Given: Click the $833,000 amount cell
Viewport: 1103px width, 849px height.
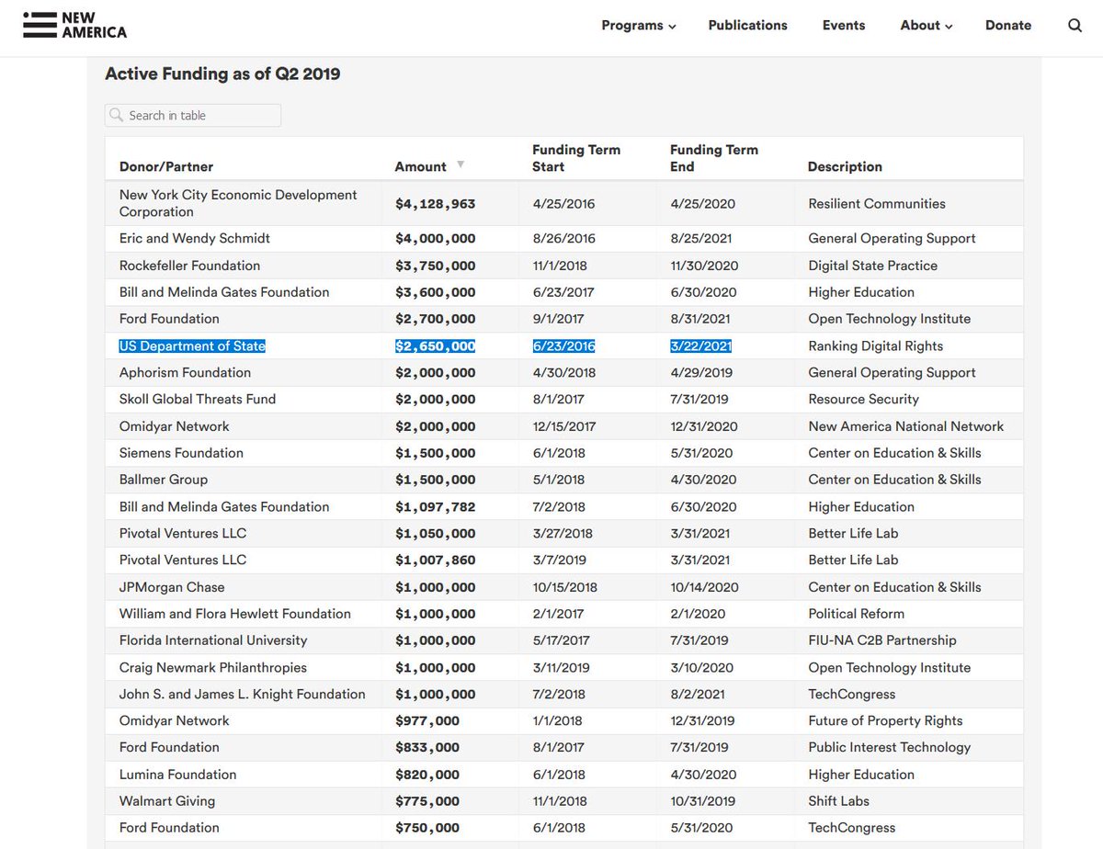Looking at the screenshot, I should click(x=427, y=747).
